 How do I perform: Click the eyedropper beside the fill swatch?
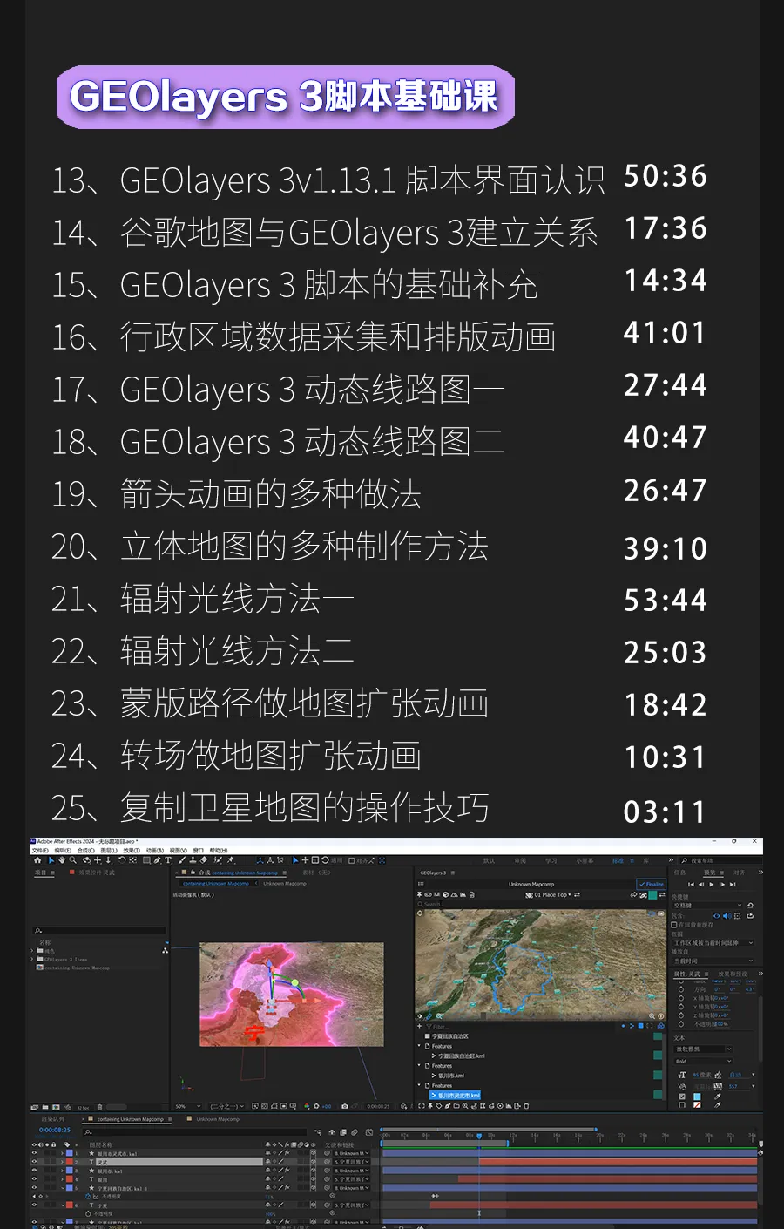719,1097
